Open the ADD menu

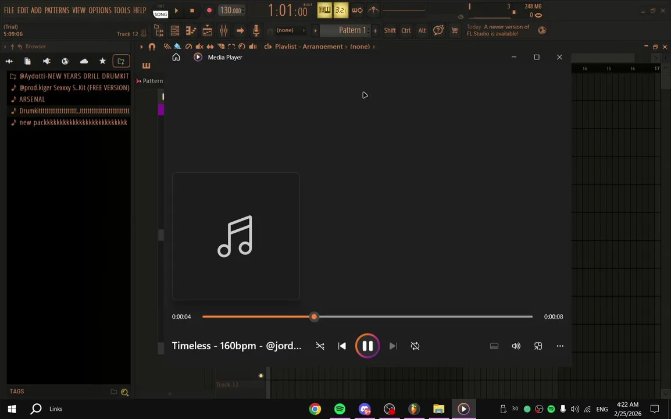37,10
